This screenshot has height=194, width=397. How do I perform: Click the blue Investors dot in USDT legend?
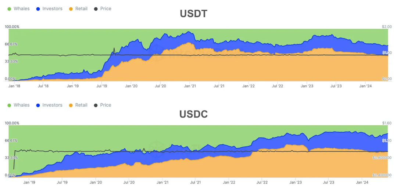tap(38, 9)
